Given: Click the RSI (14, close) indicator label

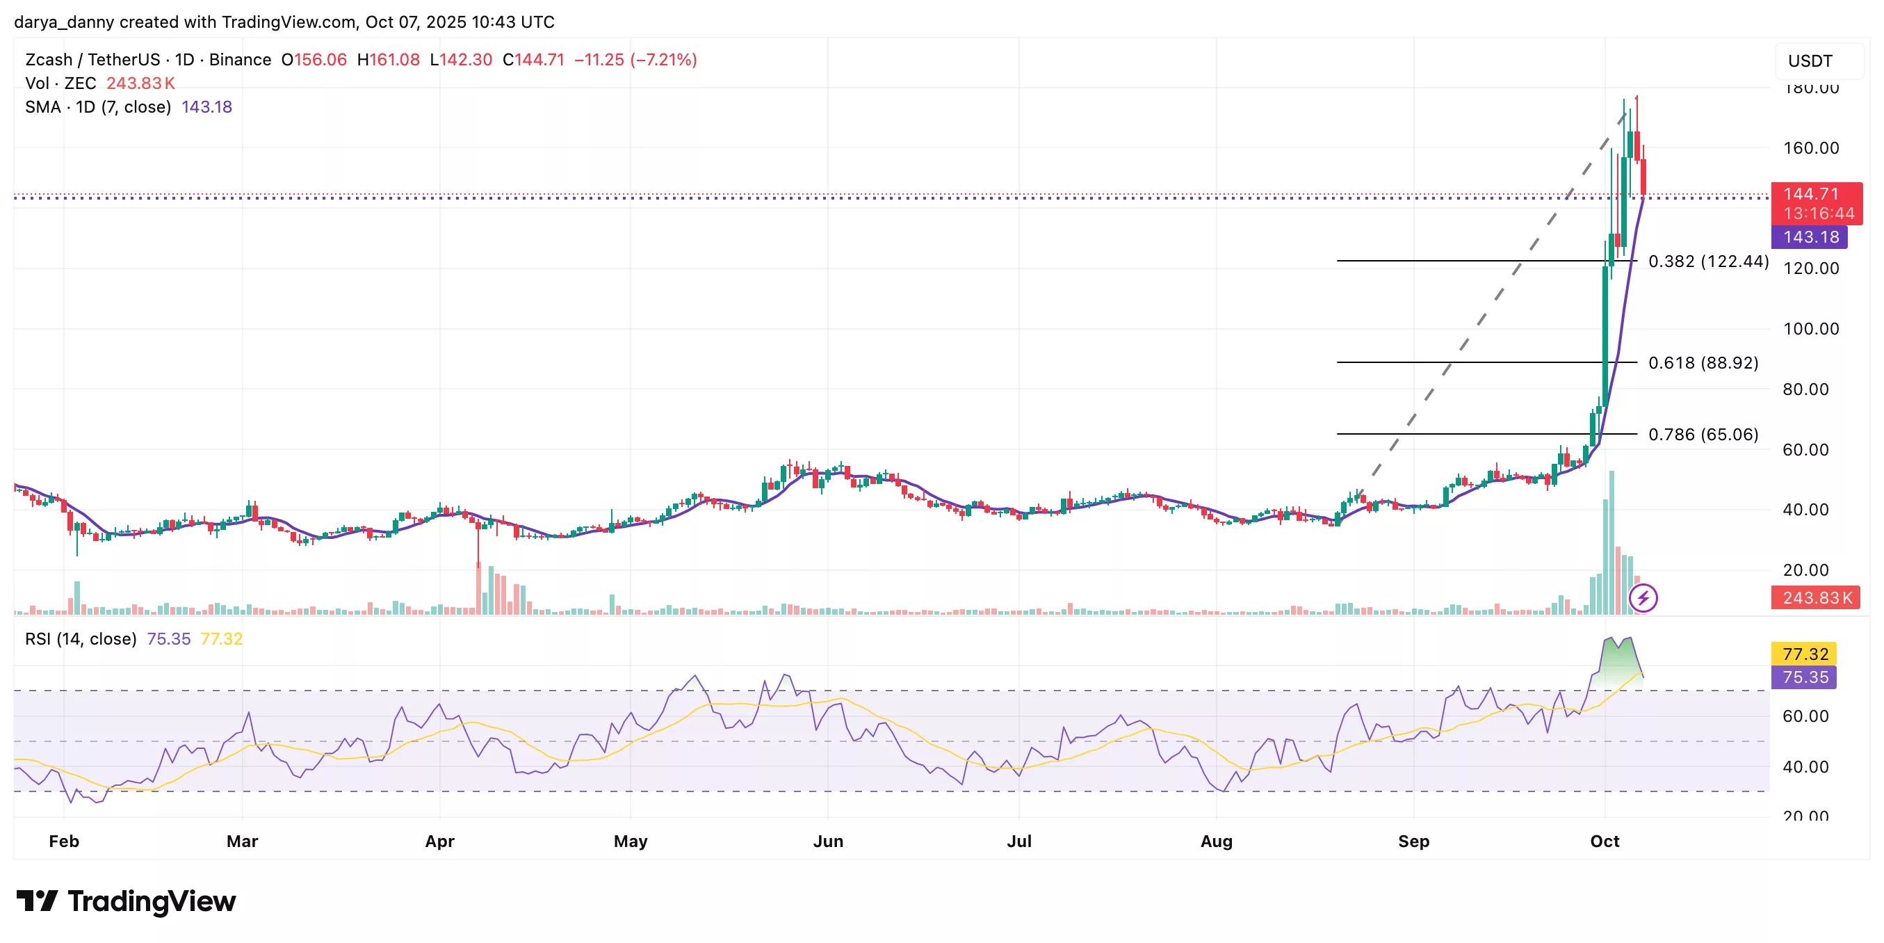Looking at the screenshot, I should click(81, 638).
